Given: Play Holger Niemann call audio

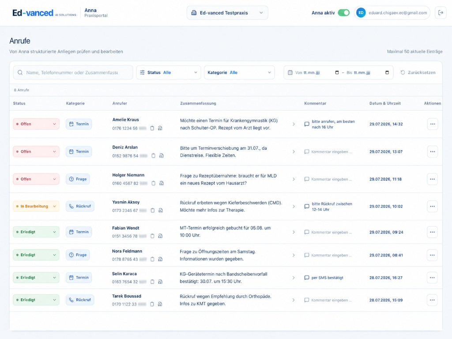Looking at the screenshot, I should coord(162,183).
